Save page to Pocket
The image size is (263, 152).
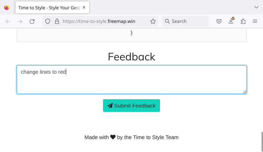point(219,21)
